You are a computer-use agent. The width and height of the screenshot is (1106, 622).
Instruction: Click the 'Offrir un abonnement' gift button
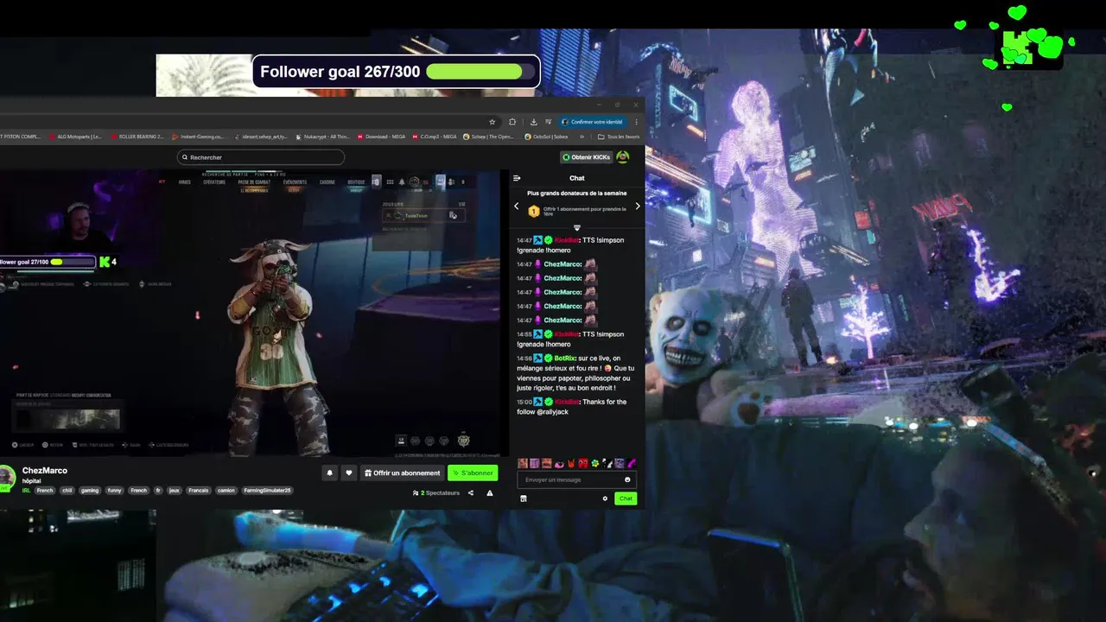pyautogui.click(x=403, y=473)
